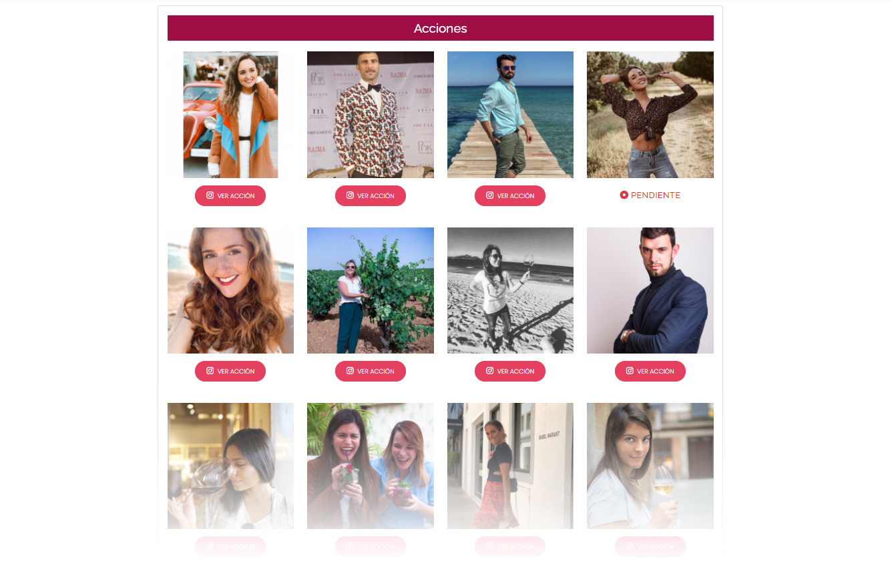Click the Pendiente label under the country-path photo
892x567 pixels.
[x=656, y=195]
